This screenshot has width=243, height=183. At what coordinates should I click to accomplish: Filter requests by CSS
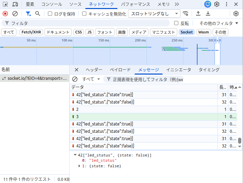(78, 32)
